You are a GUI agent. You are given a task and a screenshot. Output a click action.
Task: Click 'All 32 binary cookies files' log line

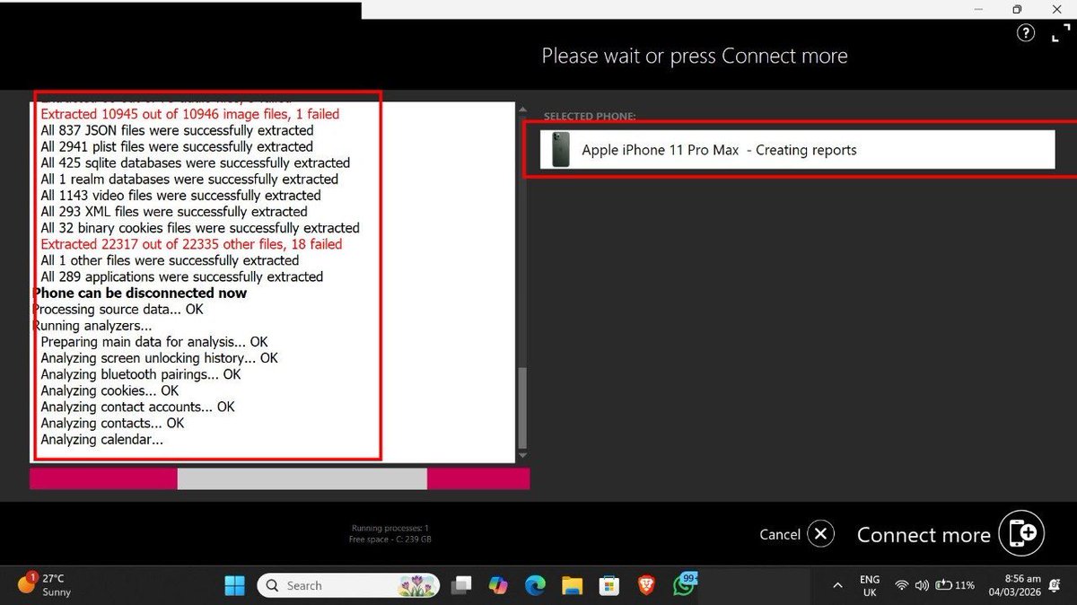pos(200,228)
